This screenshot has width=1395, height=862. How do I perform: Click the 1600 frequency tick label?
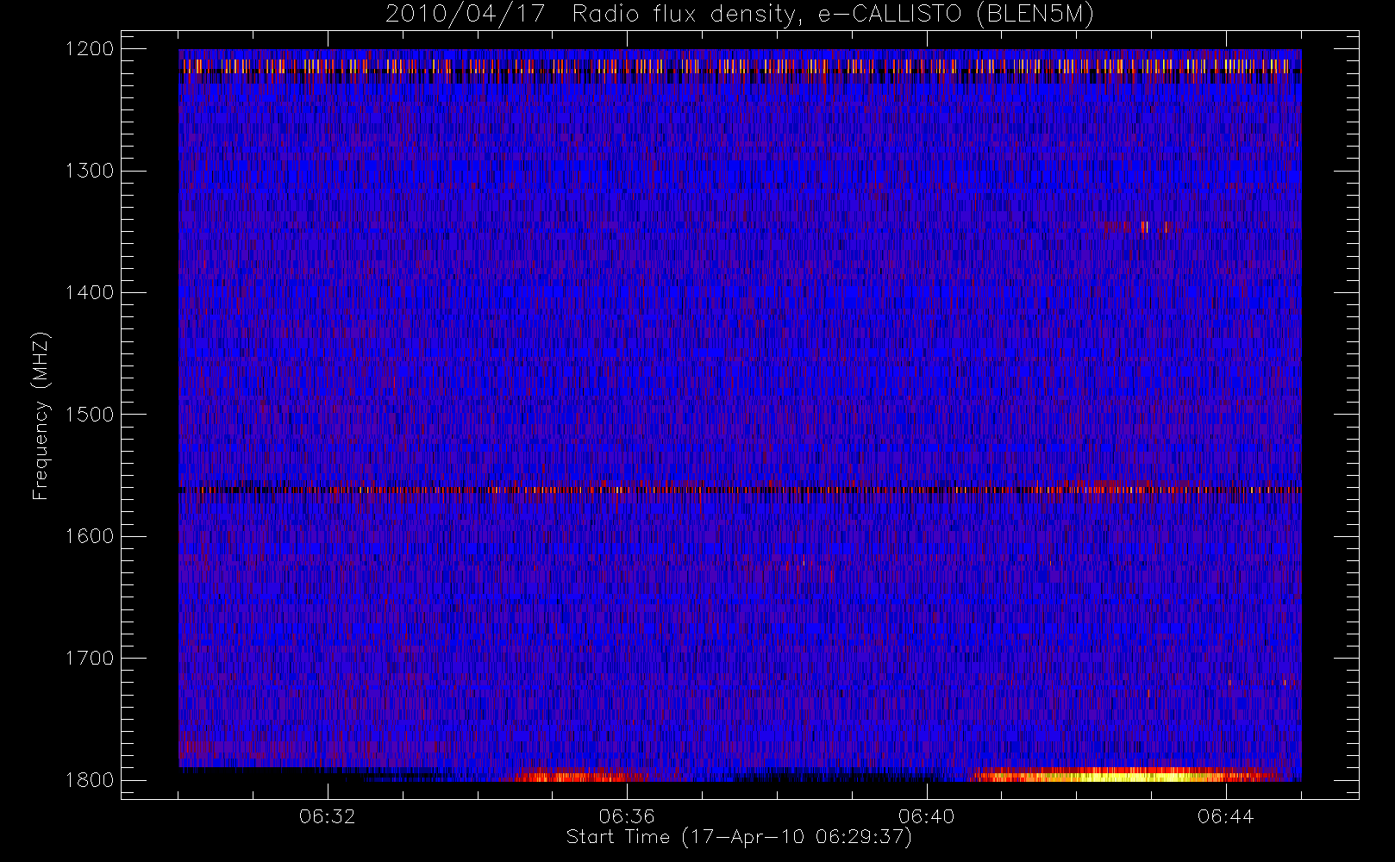90,536
